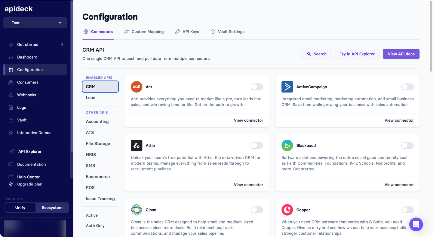Open the Test workspace dropdown
Viewport: 433px width, 237px height.
pyautogui.click(x=35, y=23)
